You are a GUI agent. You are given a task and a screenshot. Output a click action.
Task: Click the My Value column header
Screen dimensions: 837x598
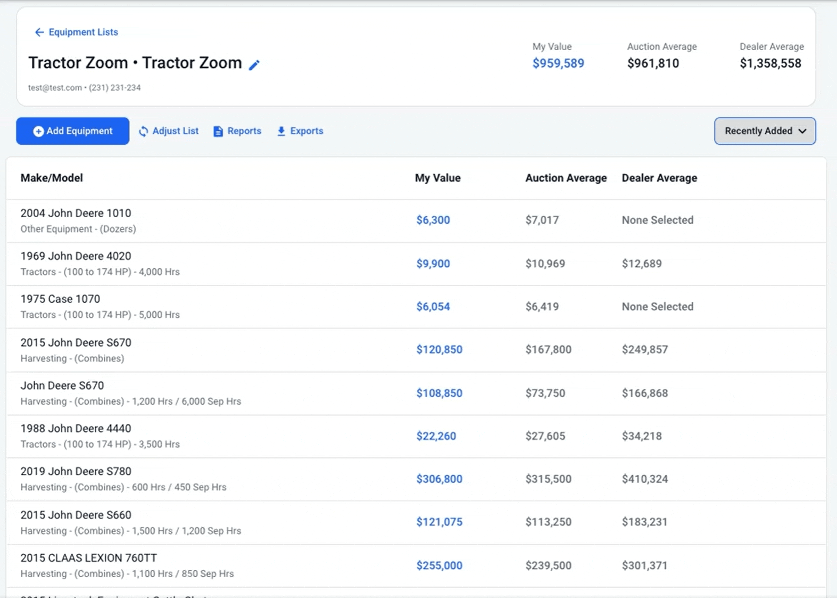[x=438, y=178]
